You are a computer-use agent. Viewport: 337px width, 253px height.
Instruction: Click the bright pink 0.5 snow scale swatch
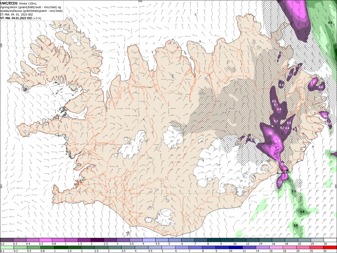point(45,240)
